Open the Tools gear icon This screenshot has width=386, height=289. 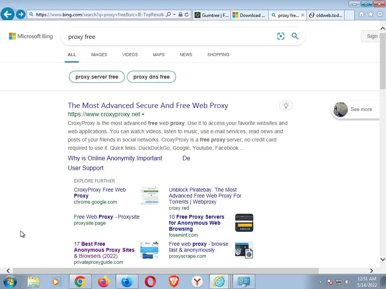380,14
